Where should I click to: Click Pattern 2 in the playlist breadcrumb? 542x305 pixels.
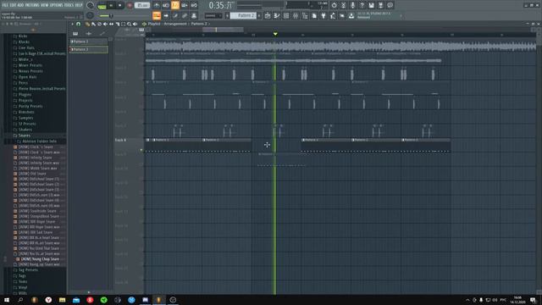(x=199, y=24)
